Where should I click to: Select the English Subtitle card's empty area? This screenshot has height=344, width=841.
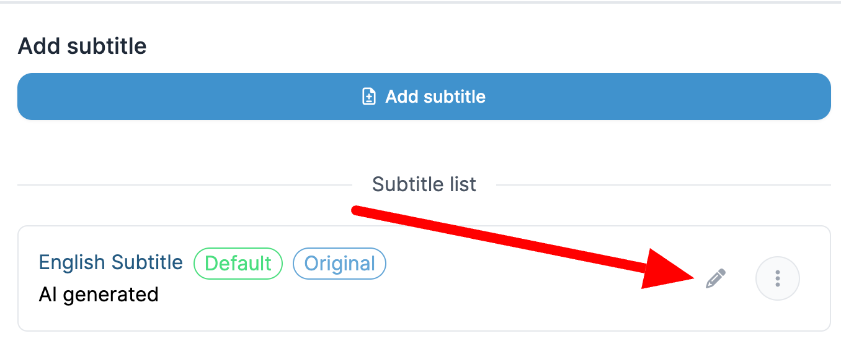click(527, 309)
